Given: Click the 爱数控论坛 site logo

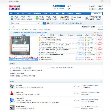Looking at the screenshot, I should pos(14,7).
